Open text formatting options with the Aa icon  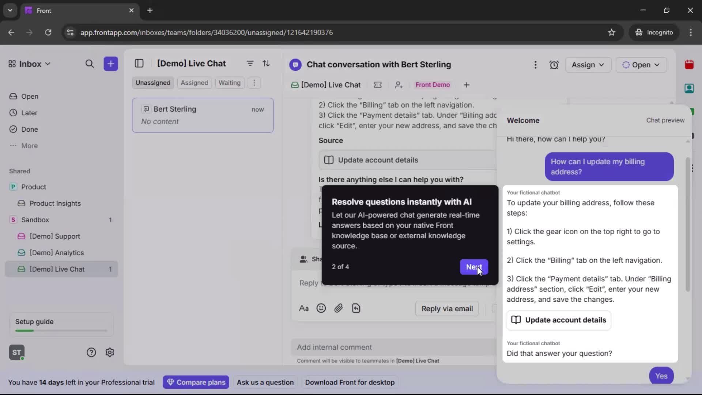click(x=303, y=308)
